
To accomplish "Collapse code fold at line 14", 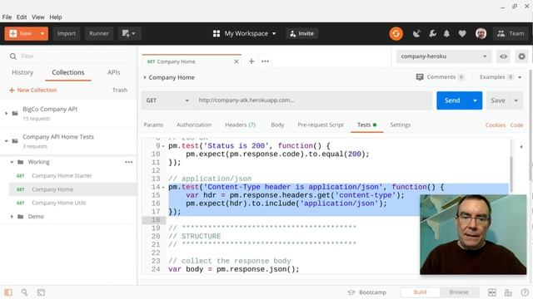I will pos(163,188).
